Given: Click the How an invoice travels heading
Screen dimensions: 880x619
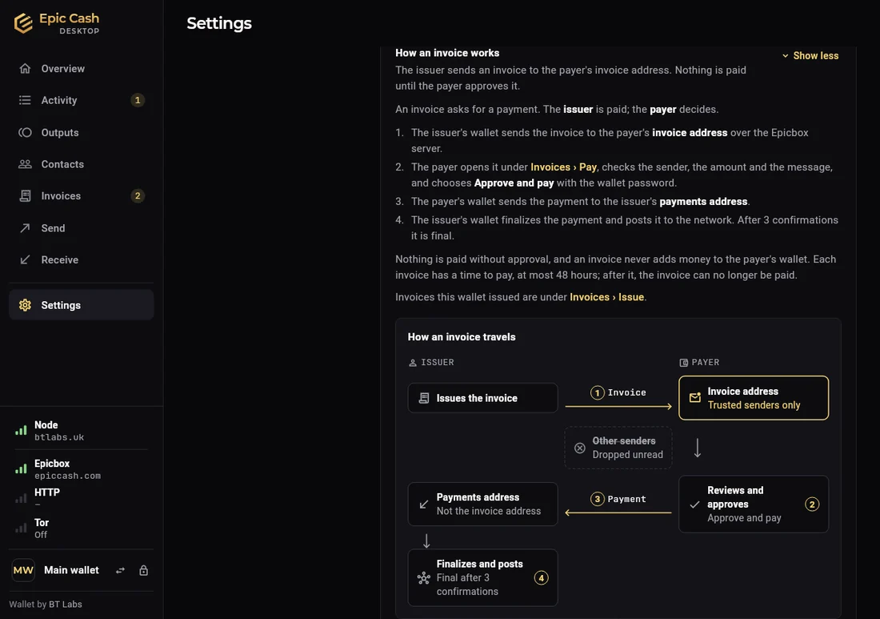Looking at the screenshot, I should click(x=462, y=337).
